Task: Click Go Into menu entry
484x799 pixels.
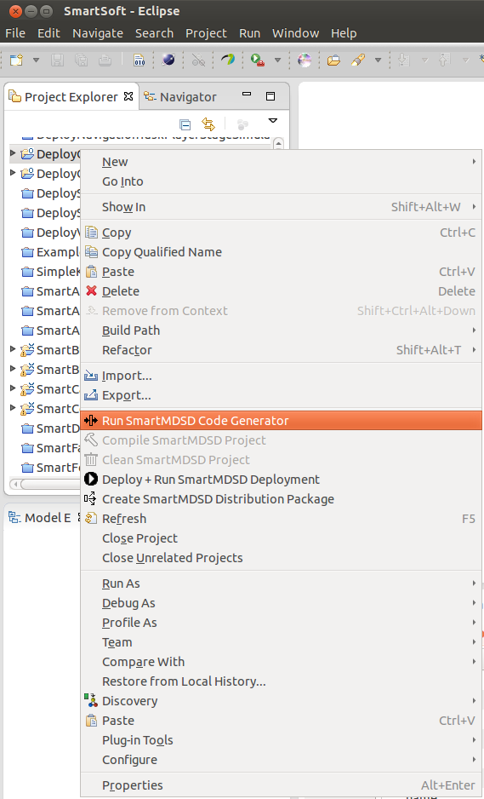Action: [x=281, y=181]
